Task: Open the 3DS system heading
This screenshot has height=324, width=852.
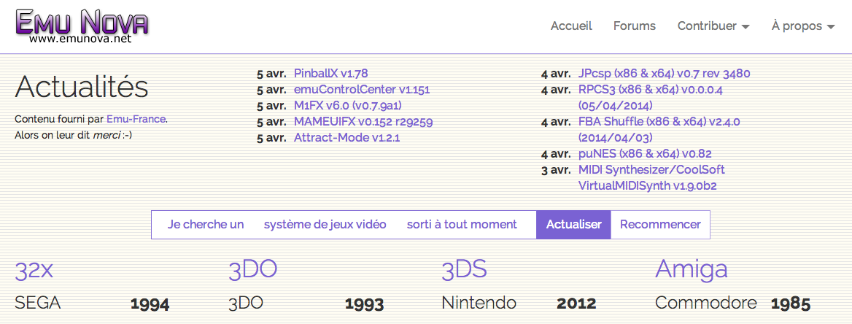Action: coord(463,270)
